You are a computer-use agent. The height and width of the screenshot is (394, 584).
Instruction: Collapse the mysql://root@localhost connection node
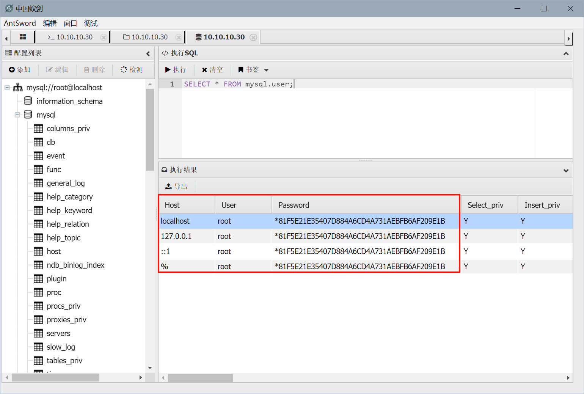coord(7,88)
